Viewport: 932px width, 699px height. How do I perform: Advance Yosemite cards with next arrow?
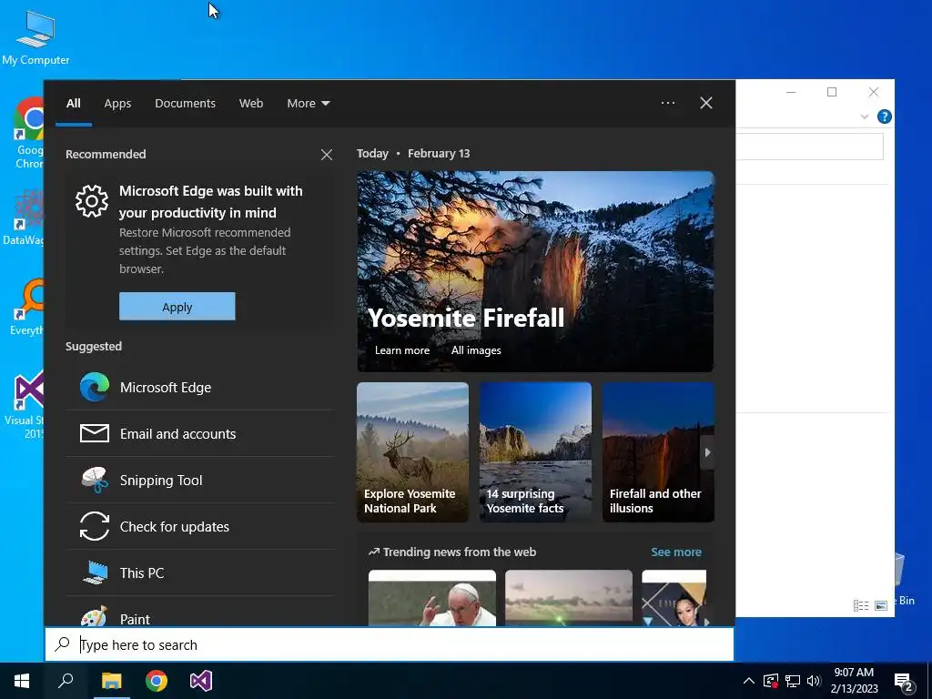(x=707, y=452)
